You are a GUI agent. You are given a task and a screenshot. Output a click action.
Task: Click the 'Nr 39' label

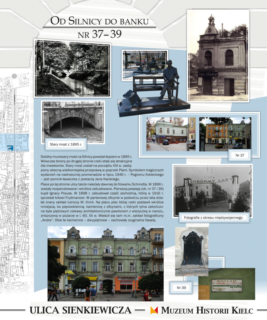coord(181,287)
